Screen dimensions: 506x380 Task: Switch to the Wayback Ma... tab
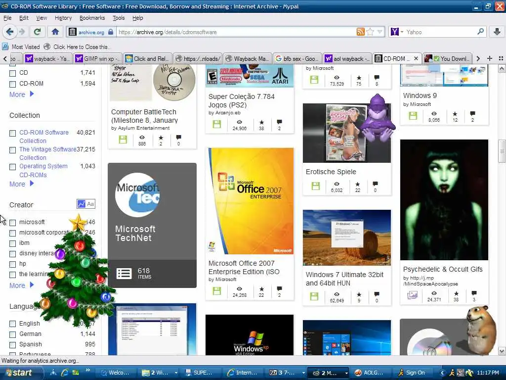click(x=248, y=58)
